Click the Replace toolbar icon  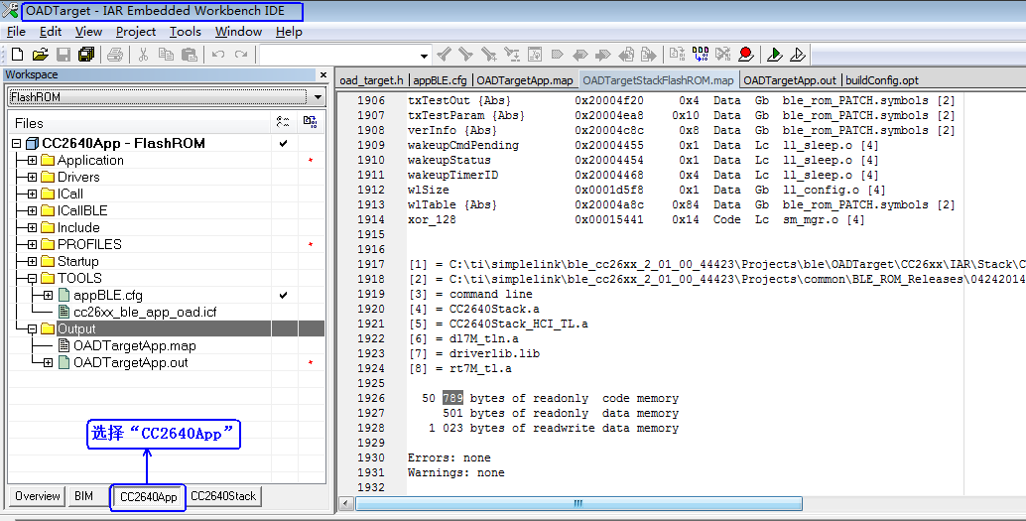tap(512, 55)
